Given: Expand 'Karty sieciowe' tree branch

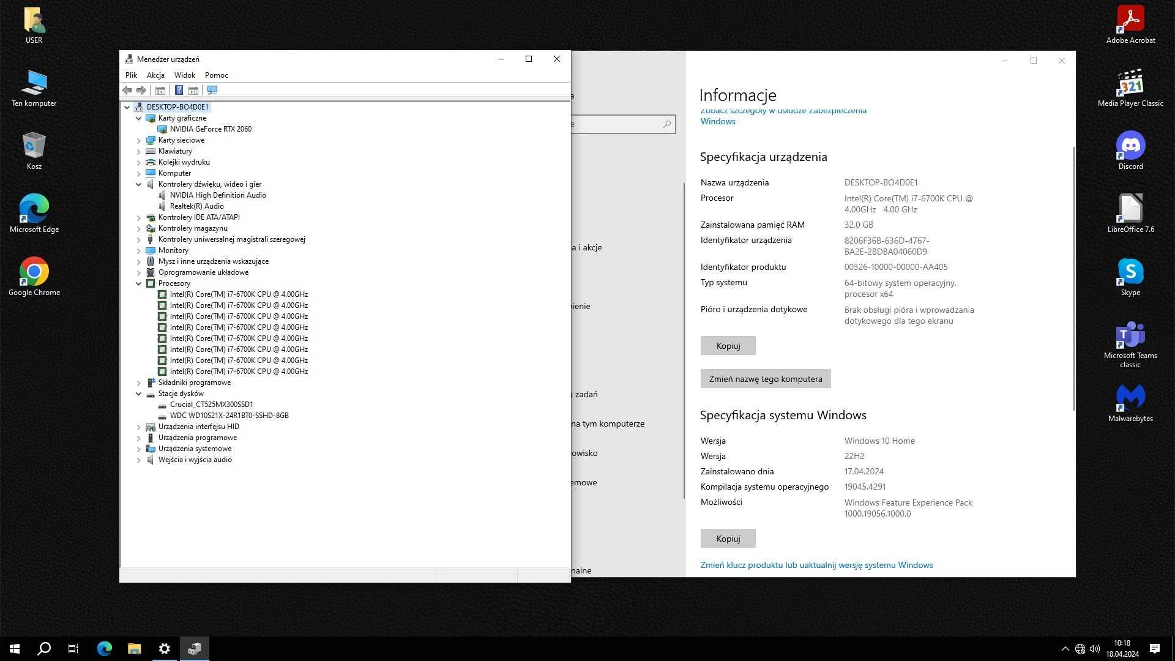Looking at the screenshot, I should pos(139,140).
